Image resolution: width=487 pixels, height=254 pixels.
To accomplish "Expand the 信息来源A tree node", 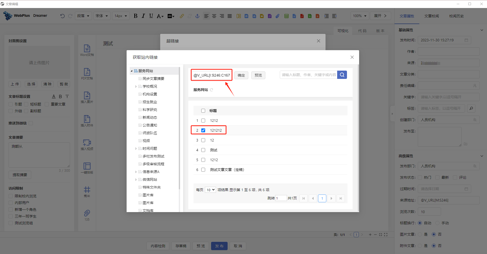I will click(x=136, y=172).
